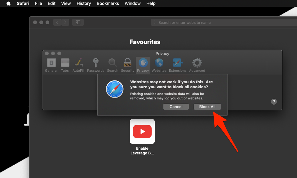The image size is (297, 178).
Task: Open the Websites globe pane
Action: (159, 65)
